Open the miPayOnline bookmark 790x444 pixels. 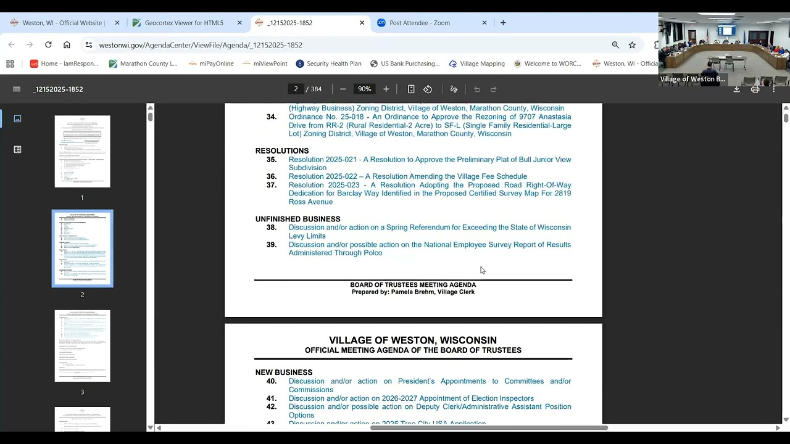coord(211,64)
